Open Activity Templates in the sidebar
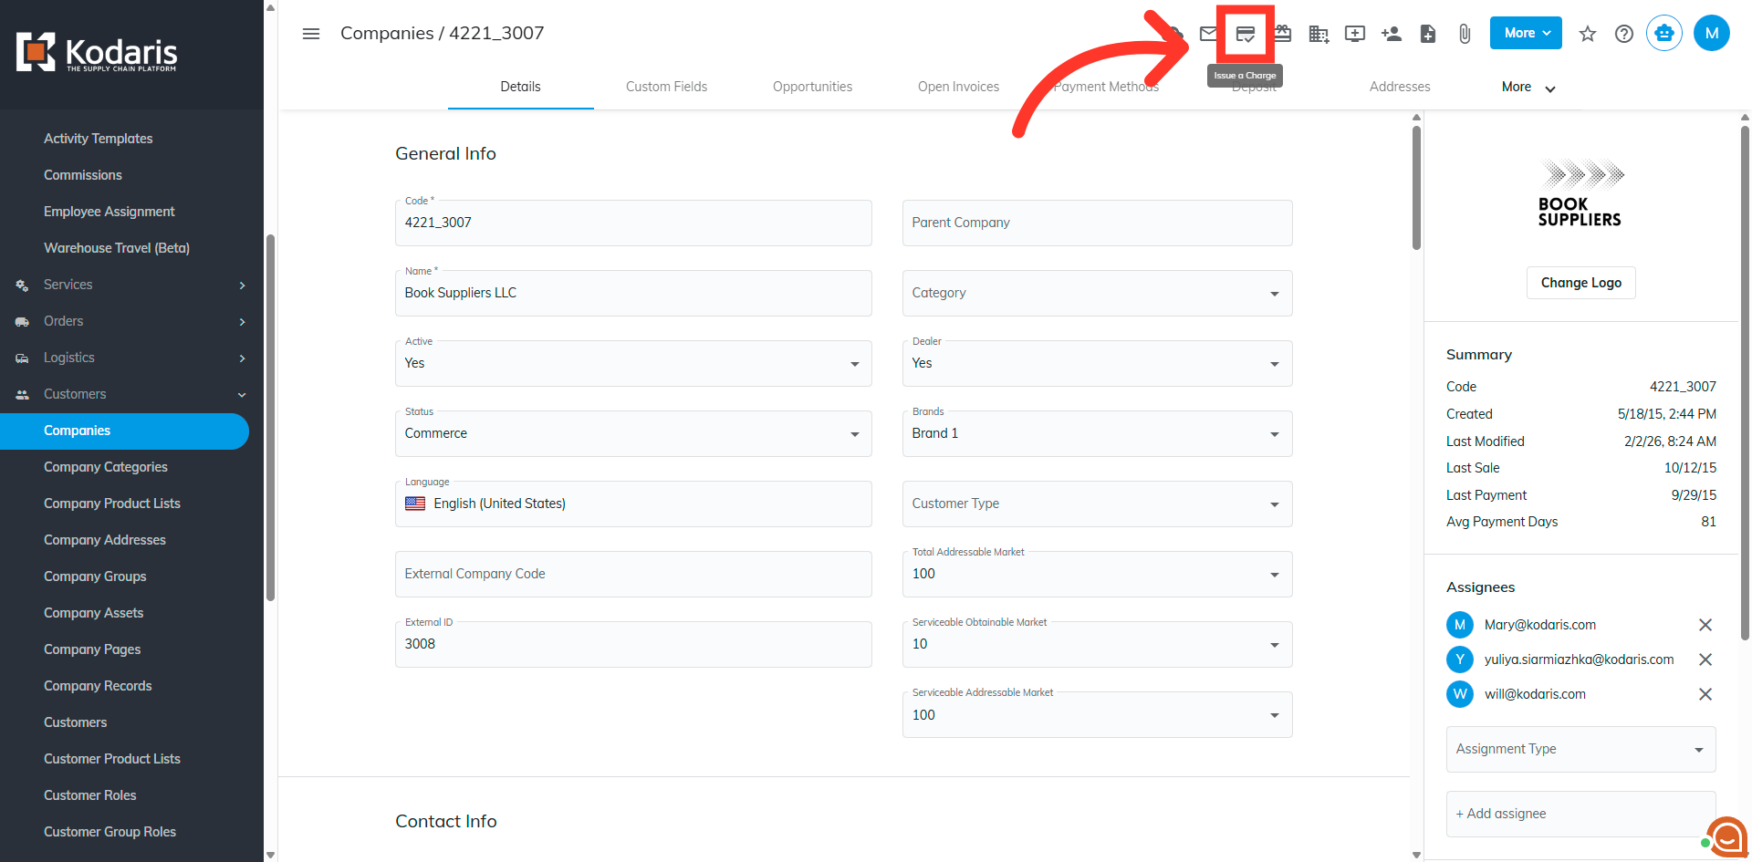This screenshot has height=862, width=1752. pyautogui.click(x=99, y=139)
